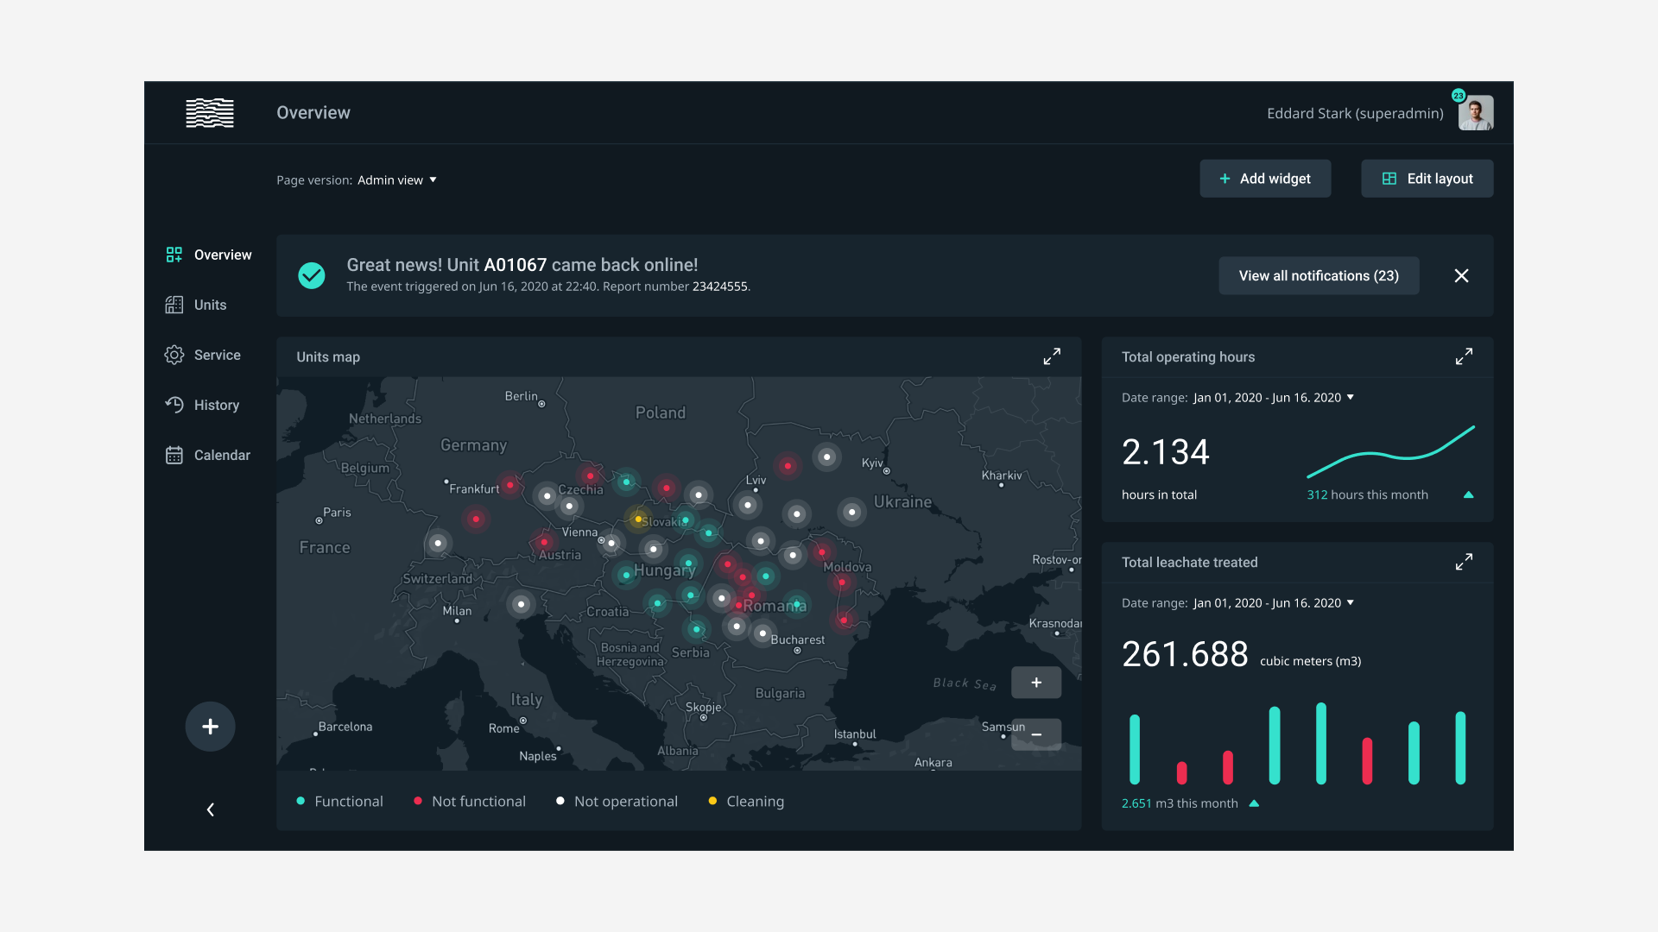The height and width of the screenshot is (932, 1658).
Task: Expand the Total operating hours widget
Action: pyautogui.click(x=1465, y=356)
